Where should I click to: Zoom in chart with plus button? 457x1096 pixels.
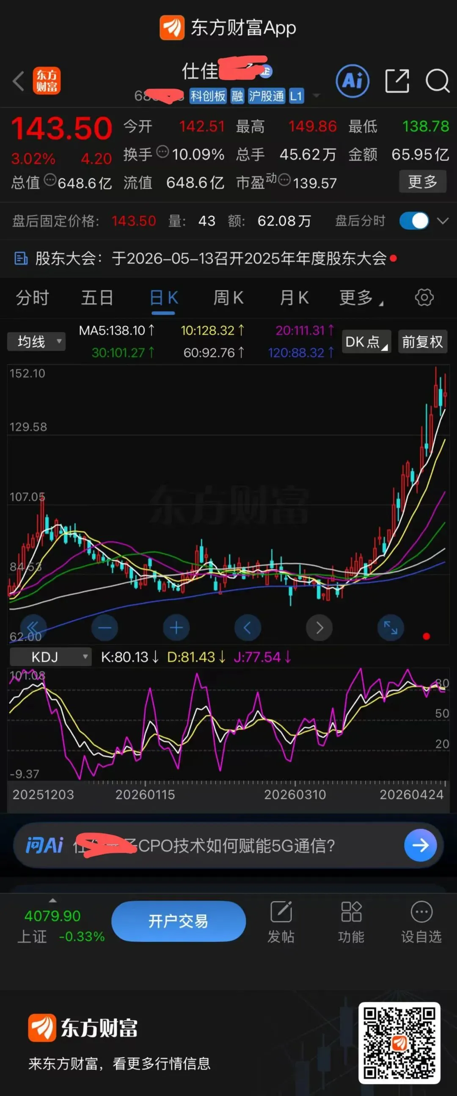pyautogui.click(x=176, y=628)
